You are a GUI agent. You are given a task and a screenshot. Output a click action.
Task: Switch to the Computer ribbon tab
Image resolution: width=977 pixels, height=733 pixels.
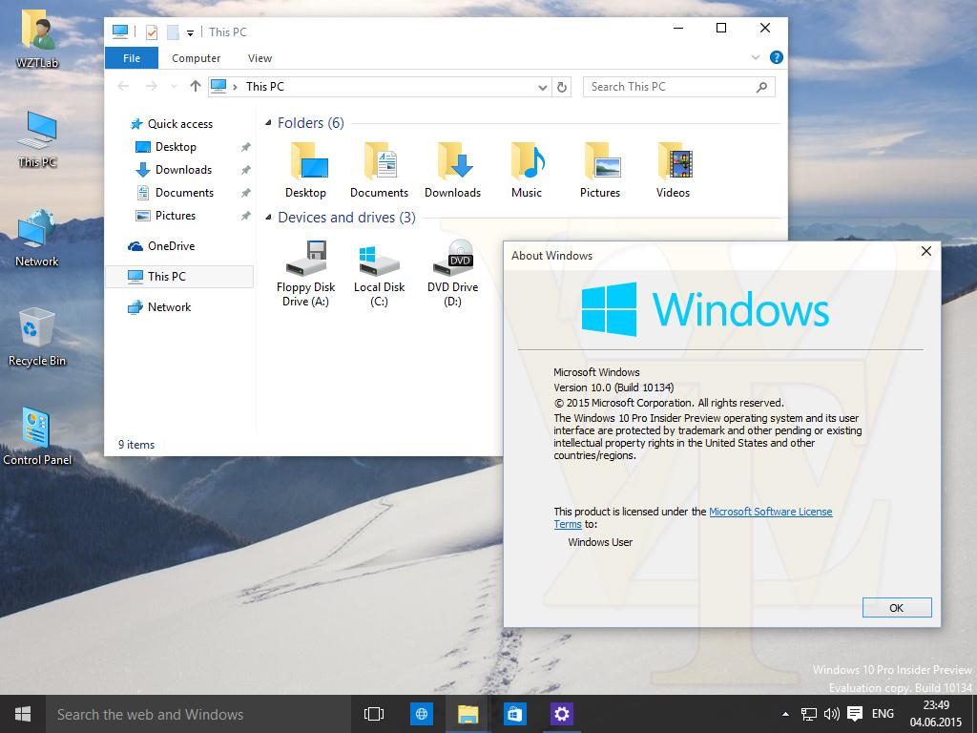coord(197,58)
